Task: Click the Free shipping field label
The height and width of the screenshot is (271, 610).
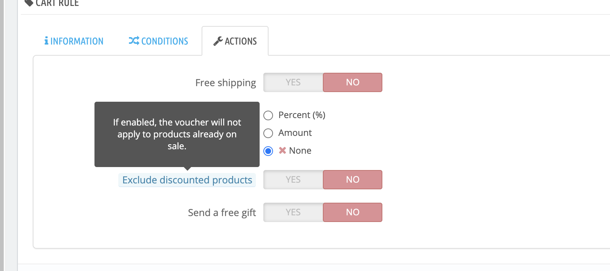Action: tap(225, 83)
